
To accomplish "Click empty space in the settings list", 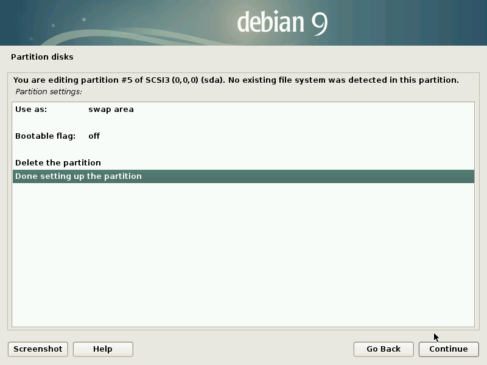I will point(243,255).
